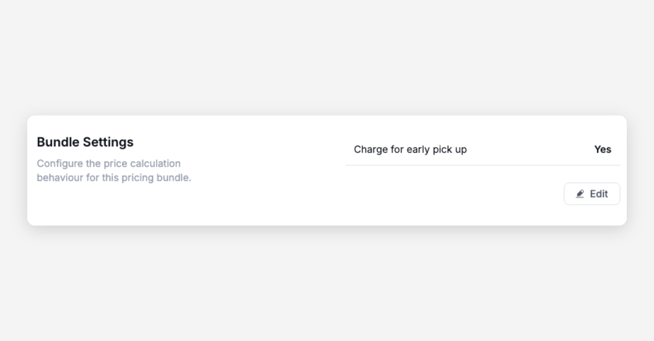Click the word "Settings" in the heading
The image size is (654, 341).
(x=108, y=142)
